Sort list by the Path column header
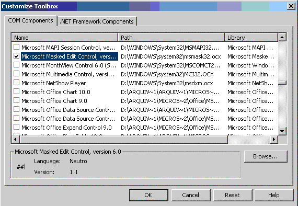The height and width of the screenshot is (206, 298). click(x=171, y=38)
